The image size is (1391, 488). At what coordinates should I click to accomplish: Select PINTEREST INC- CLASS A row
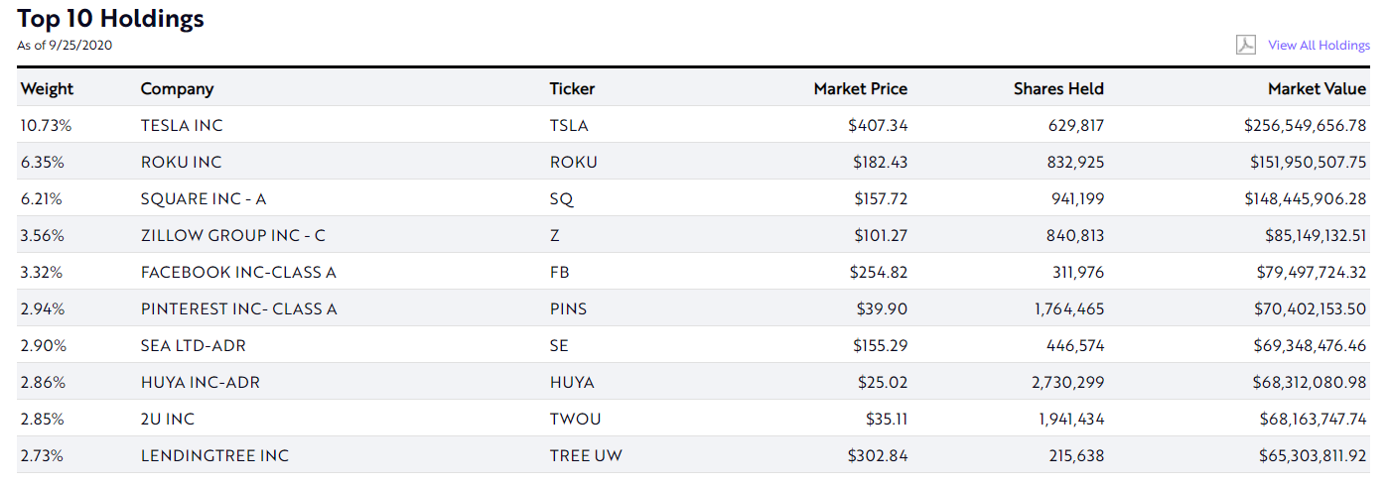(x=693, y=308)
